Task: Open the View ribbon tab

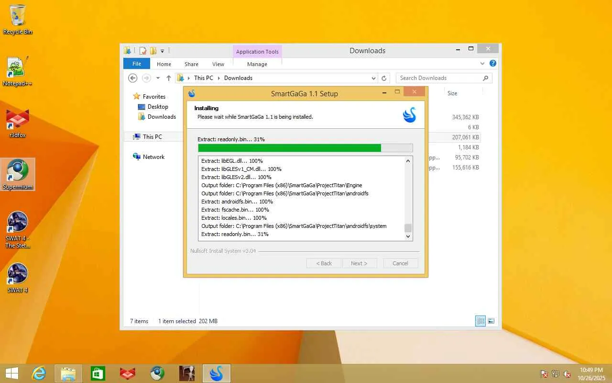Action: click(x=218, y=64)
